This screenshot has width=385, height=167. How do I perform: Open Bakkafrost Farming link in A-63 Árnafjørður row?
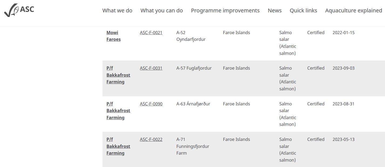[118, 111]
